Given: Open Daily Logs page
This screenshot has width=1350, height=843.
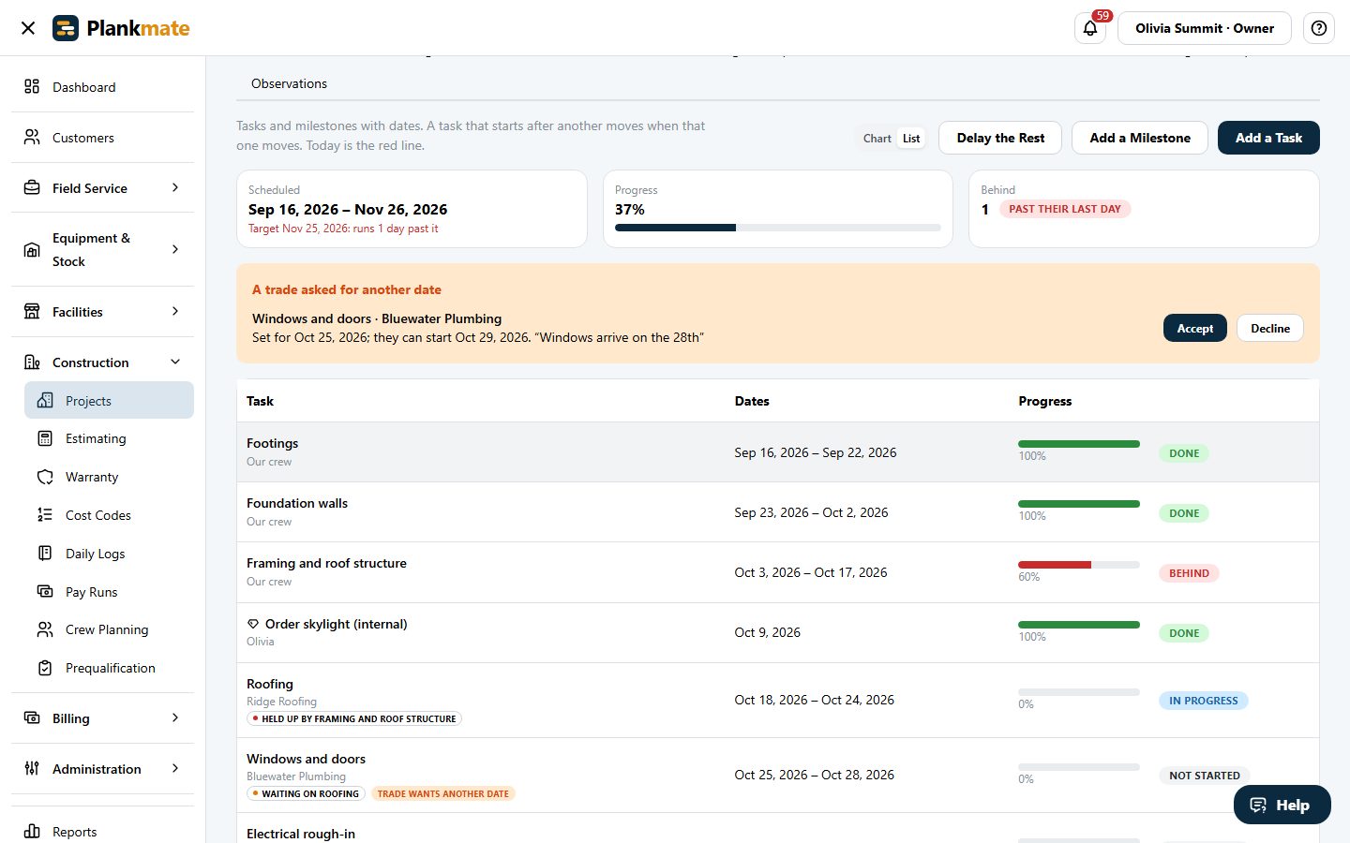Looking at the screenshot, I should [109, 554].
